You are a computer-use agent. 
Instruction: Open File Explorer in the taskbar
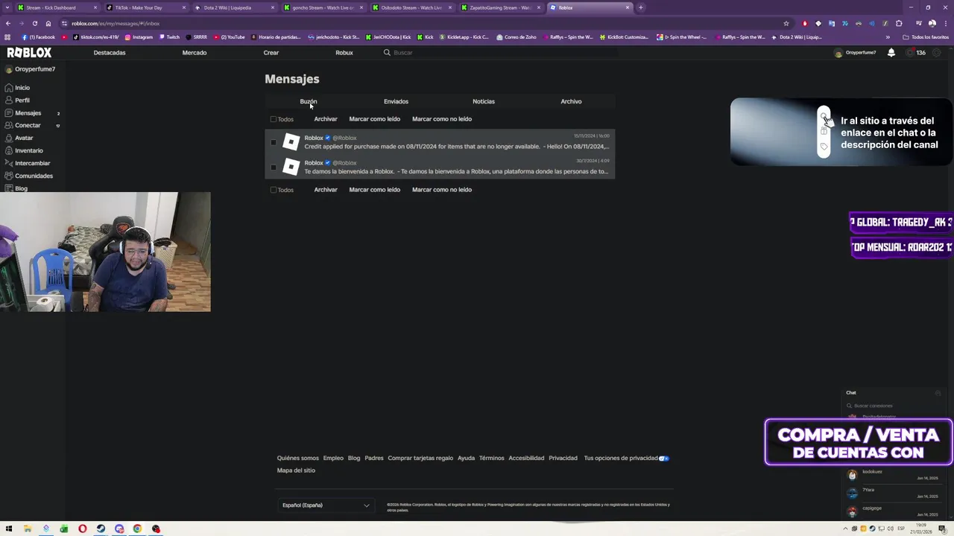tap(28, 529)
